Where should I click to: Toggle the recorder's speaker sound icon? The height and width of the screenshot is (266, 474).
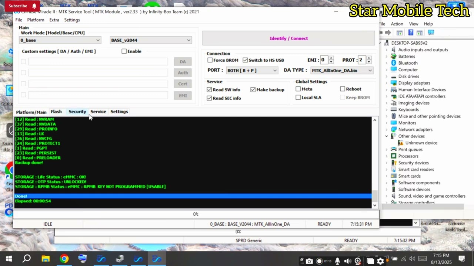tap(348, 261)
